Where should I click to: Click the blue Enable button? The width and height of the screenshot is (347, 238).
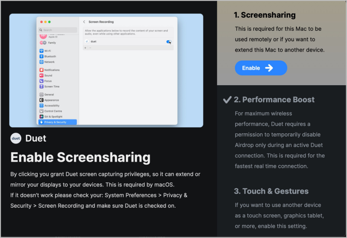pyautogui.click(x=261, y=68)
